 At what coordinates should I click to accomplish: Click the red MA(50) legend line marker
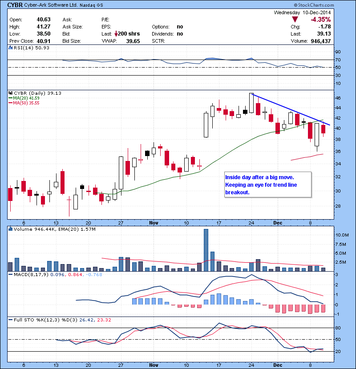(10, 103)
